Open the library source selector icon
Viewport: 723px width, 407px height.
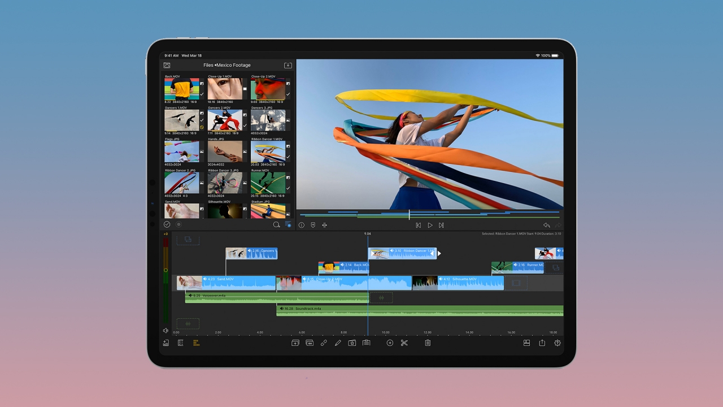167,66
